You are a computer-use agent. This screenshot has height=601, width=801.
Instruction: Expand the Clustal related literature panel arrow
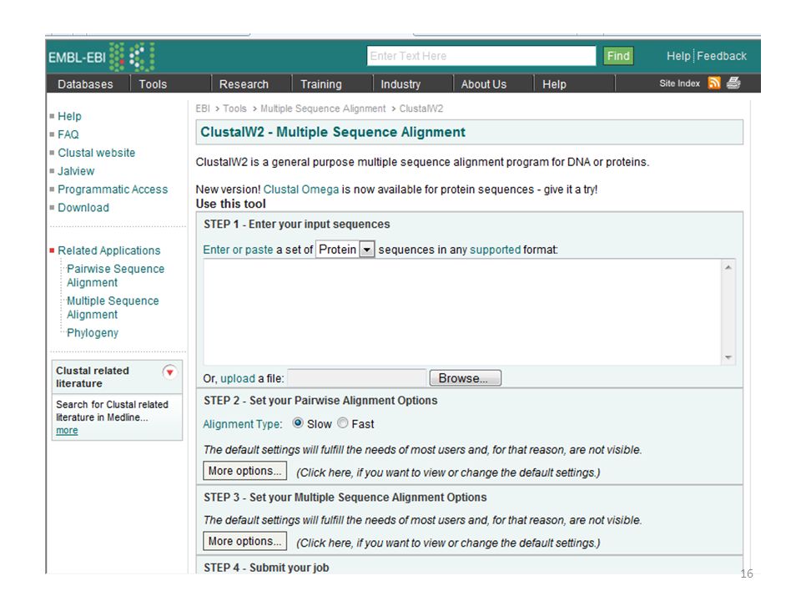pos(169,372)
